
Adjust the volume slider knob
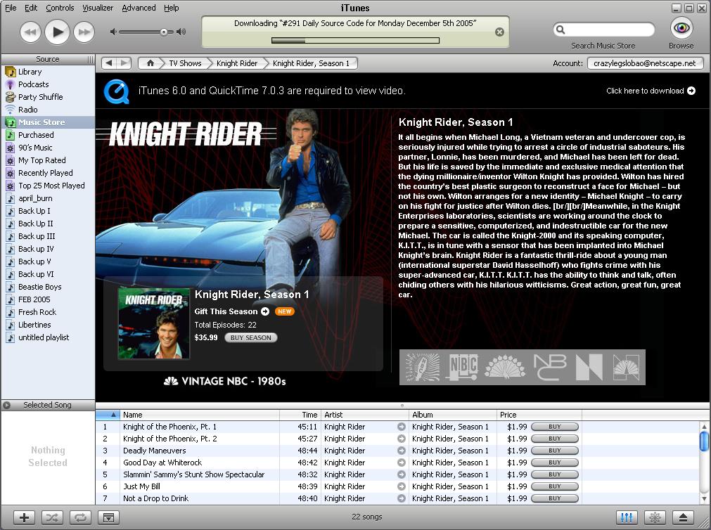[164, 32]
